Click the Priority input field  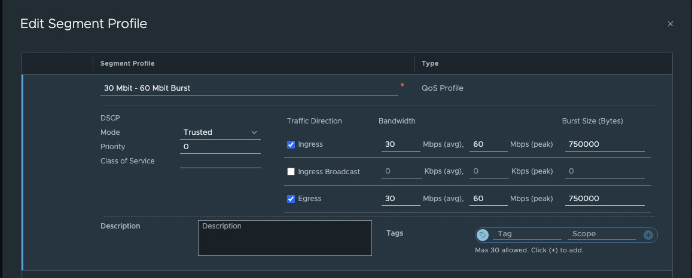pos(220,147)
